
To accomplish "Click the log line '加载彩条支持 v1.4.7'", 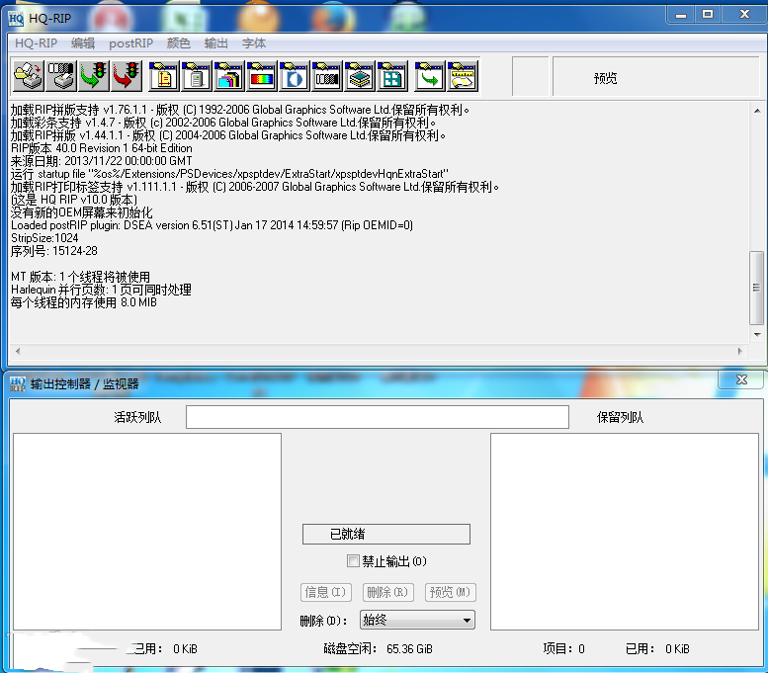I will (223, 123).
